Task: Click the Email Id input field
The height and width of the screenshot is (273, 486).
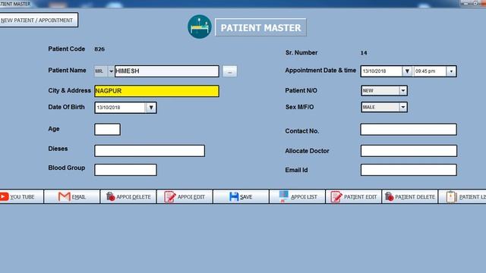Action: pos(409,170)
